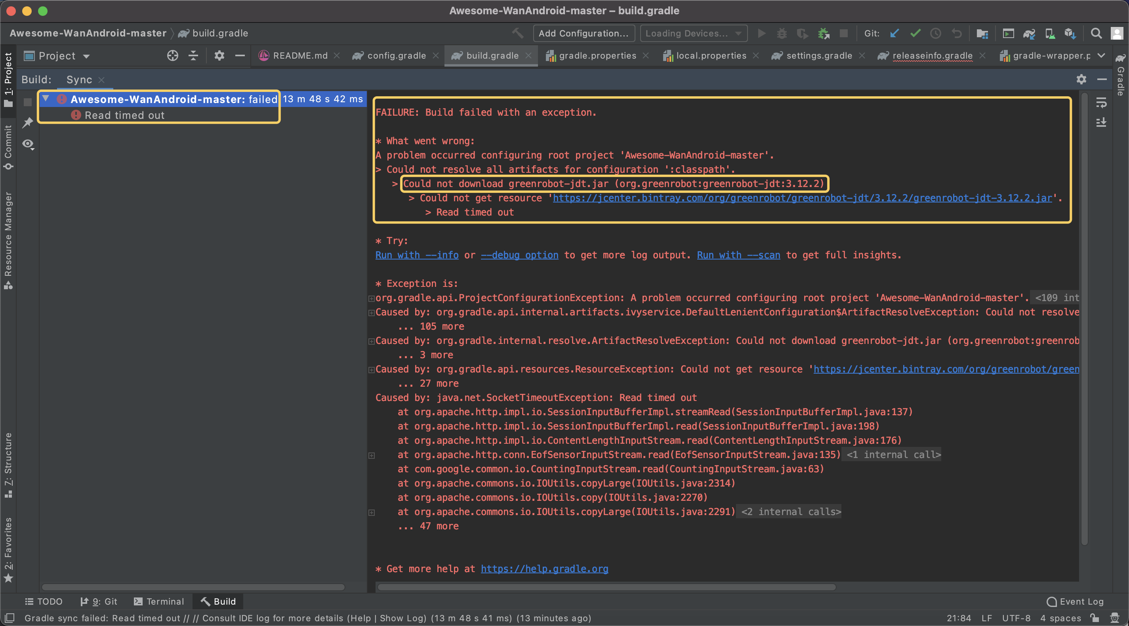Click the Run with Coverage icon
Viewport: 1129px width, 626px height.
[802, 33]
